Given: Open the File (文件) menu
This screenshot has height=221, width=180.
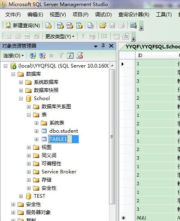Looking at the screenshot, I should point(13,15).
